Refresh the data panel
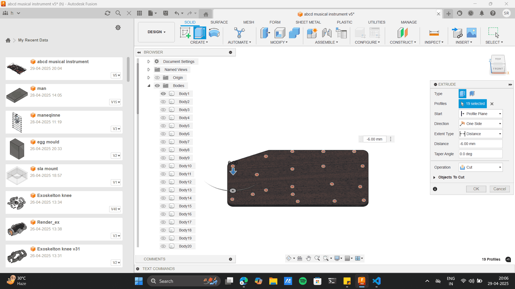The image size is (515, 289). [x=108, y=13]
